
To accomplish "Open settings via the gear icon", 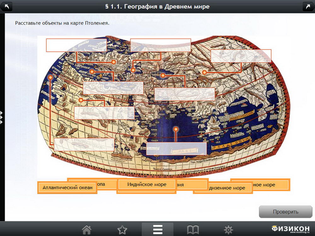I will pyautogui.click(x=228, y=230).
